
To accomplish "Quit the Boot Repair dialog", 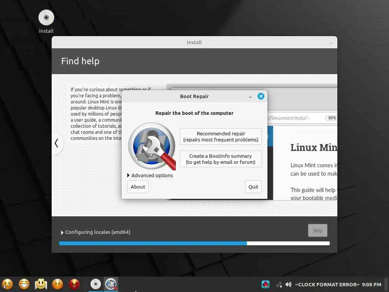I will [x=253, y=187].
